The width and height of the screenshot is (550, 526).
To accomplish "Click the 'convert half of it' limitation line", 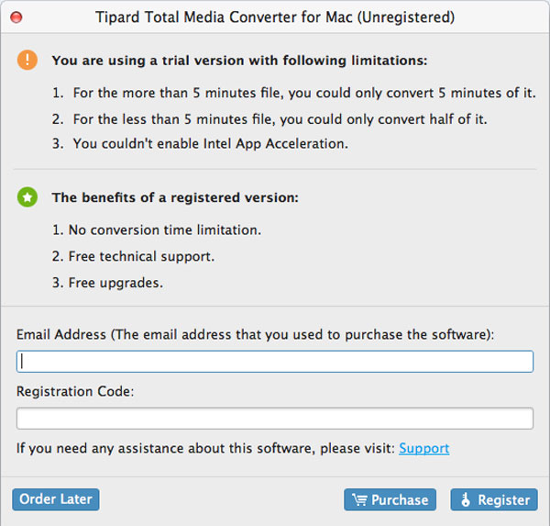I will (x=269, y=119).
